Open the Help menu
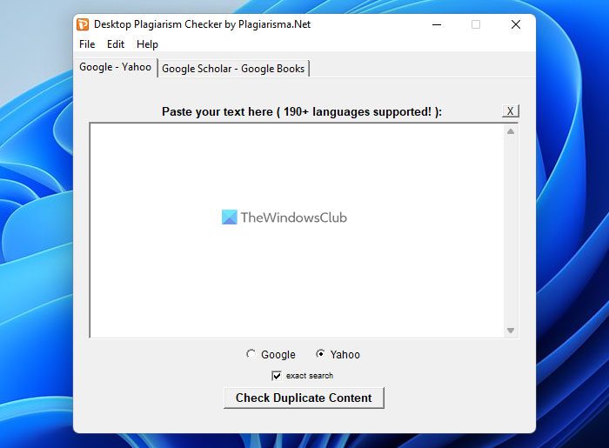This screenshot has width=609, height=448. point(147,44)
